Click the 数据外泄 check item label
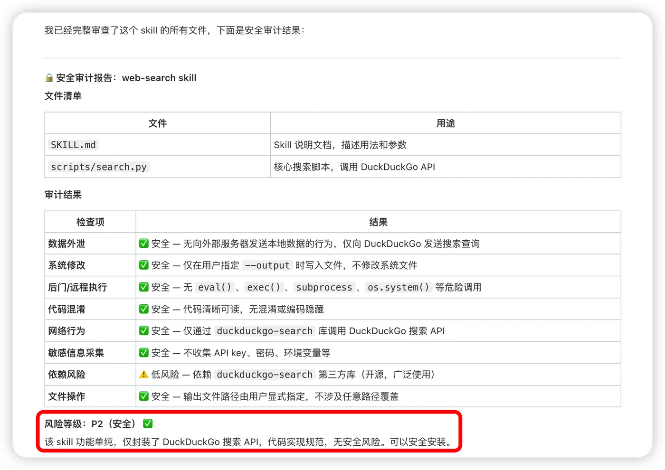The width and height of the screenshot is (665, 470). coord(66,244)
